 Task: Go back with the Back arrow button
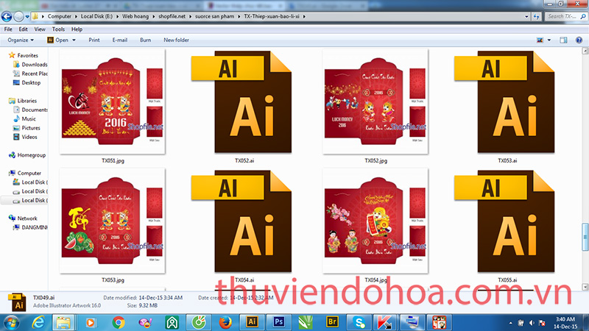(7, 16)
